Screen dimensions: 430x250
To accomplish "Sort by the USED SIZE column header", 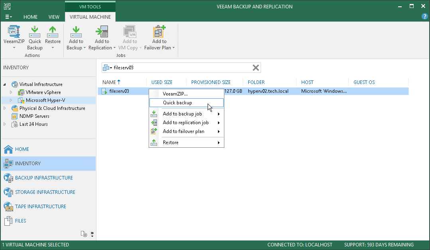I will [162, 82].
